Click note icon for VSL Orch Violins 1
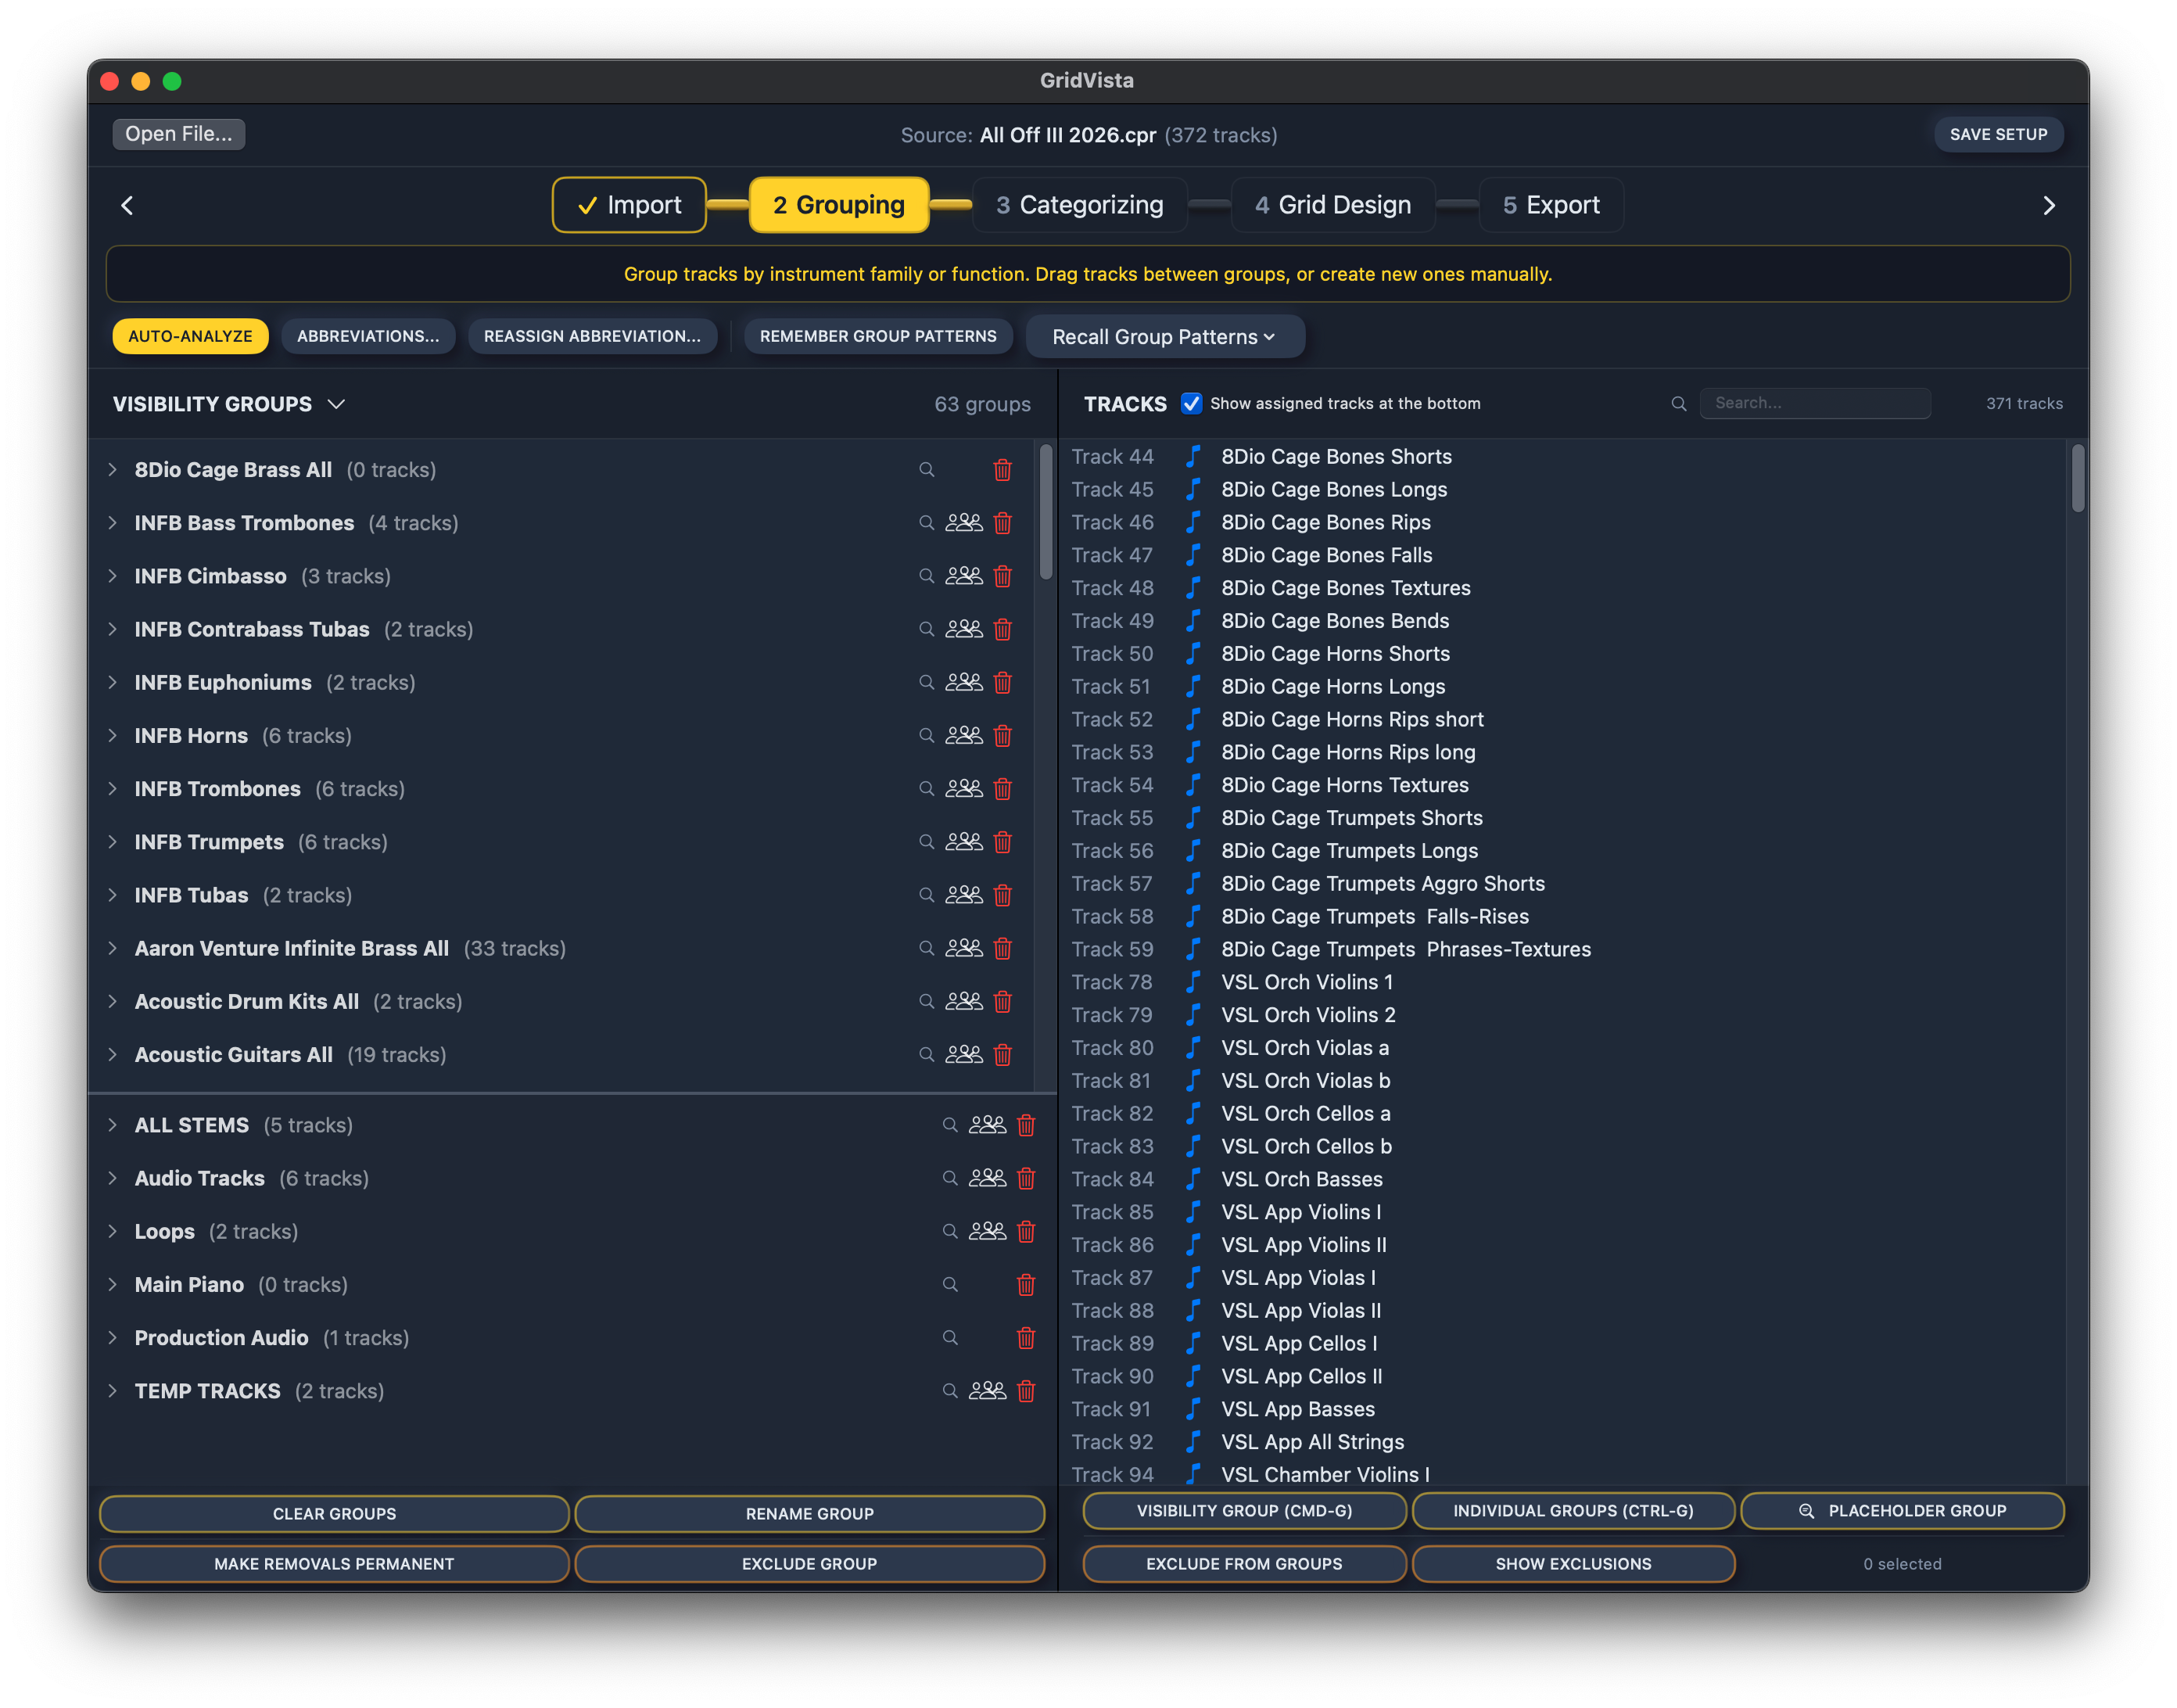The image size is (2177, 1708). (1192, 982)
